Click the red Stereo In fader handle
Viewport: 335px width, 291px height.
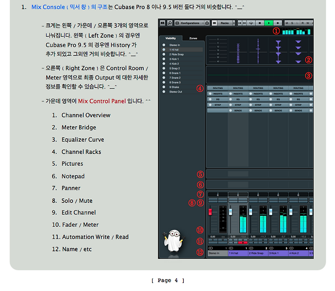[x=210, y=212]
